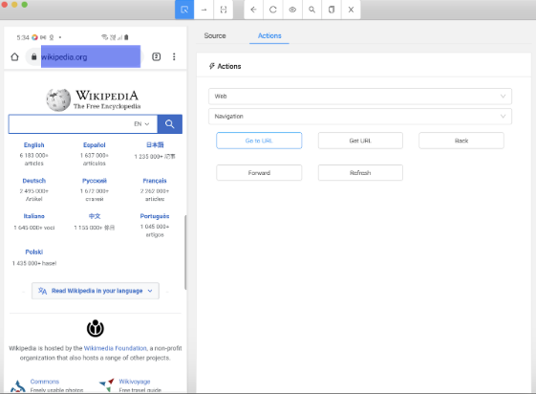Open the Commons project link
This screenshot has height=394, width=536.
pyautogui.click(x=45, y=382)
